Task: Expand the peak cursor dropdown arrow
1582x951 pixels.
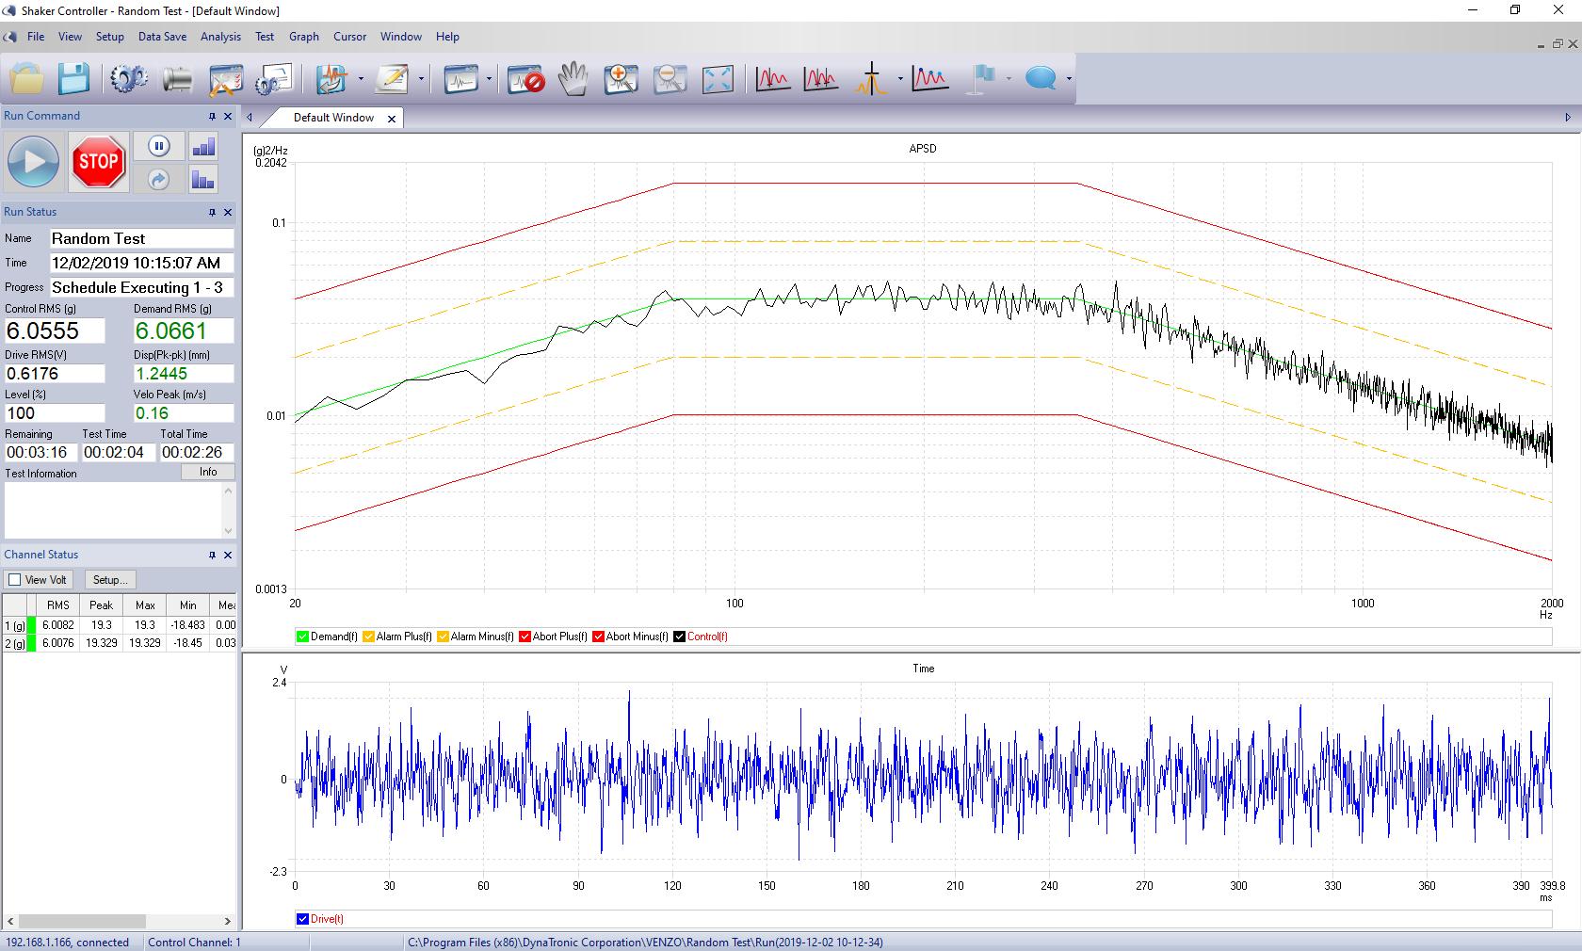Action: tap(900, 79)
